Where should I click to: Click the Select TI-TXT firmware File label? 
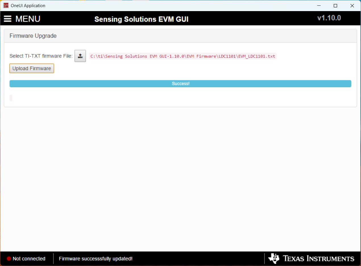point(41,56)
